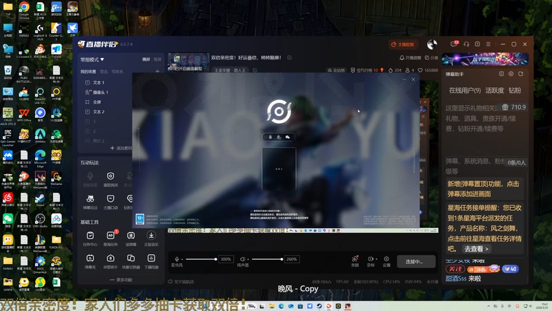Image resolution: width=552 pixels, height=311 pixels.
Task: Open Microsoft Edge in taskbar
Action: [x=281, y=306]
